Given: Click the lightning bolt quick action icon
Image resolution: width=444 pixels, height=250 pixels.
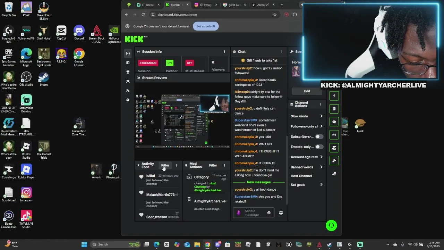Looking at the screenshot, I should click(334, 96).
